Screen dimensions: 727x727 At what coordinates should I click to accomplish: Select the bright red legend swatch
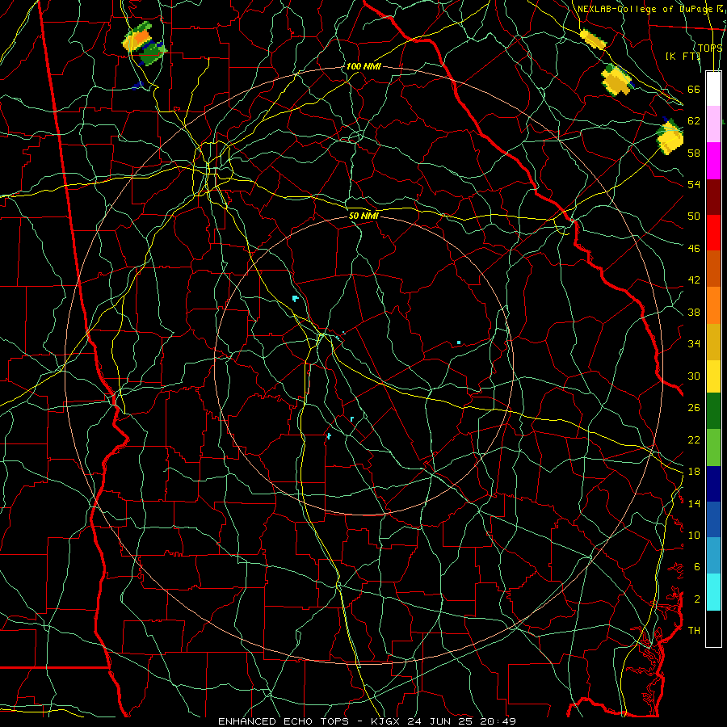coord(713,233)
